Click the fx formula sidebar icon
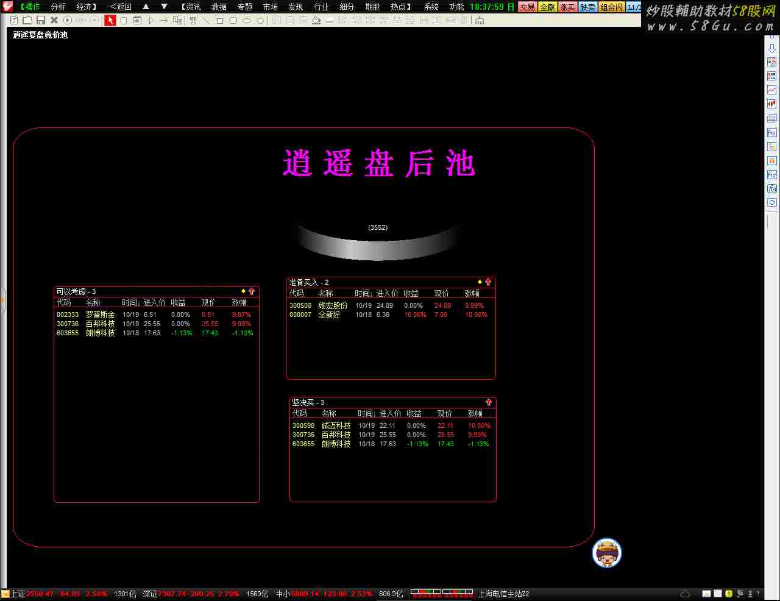780x601 pixels. click(x=771, y=188)
